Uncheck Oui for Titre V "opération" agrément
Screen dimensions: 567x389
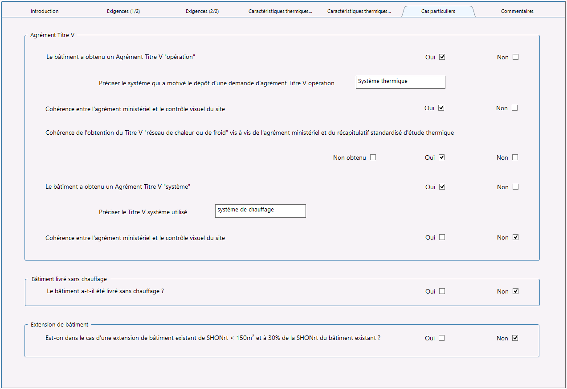(442, 57)
